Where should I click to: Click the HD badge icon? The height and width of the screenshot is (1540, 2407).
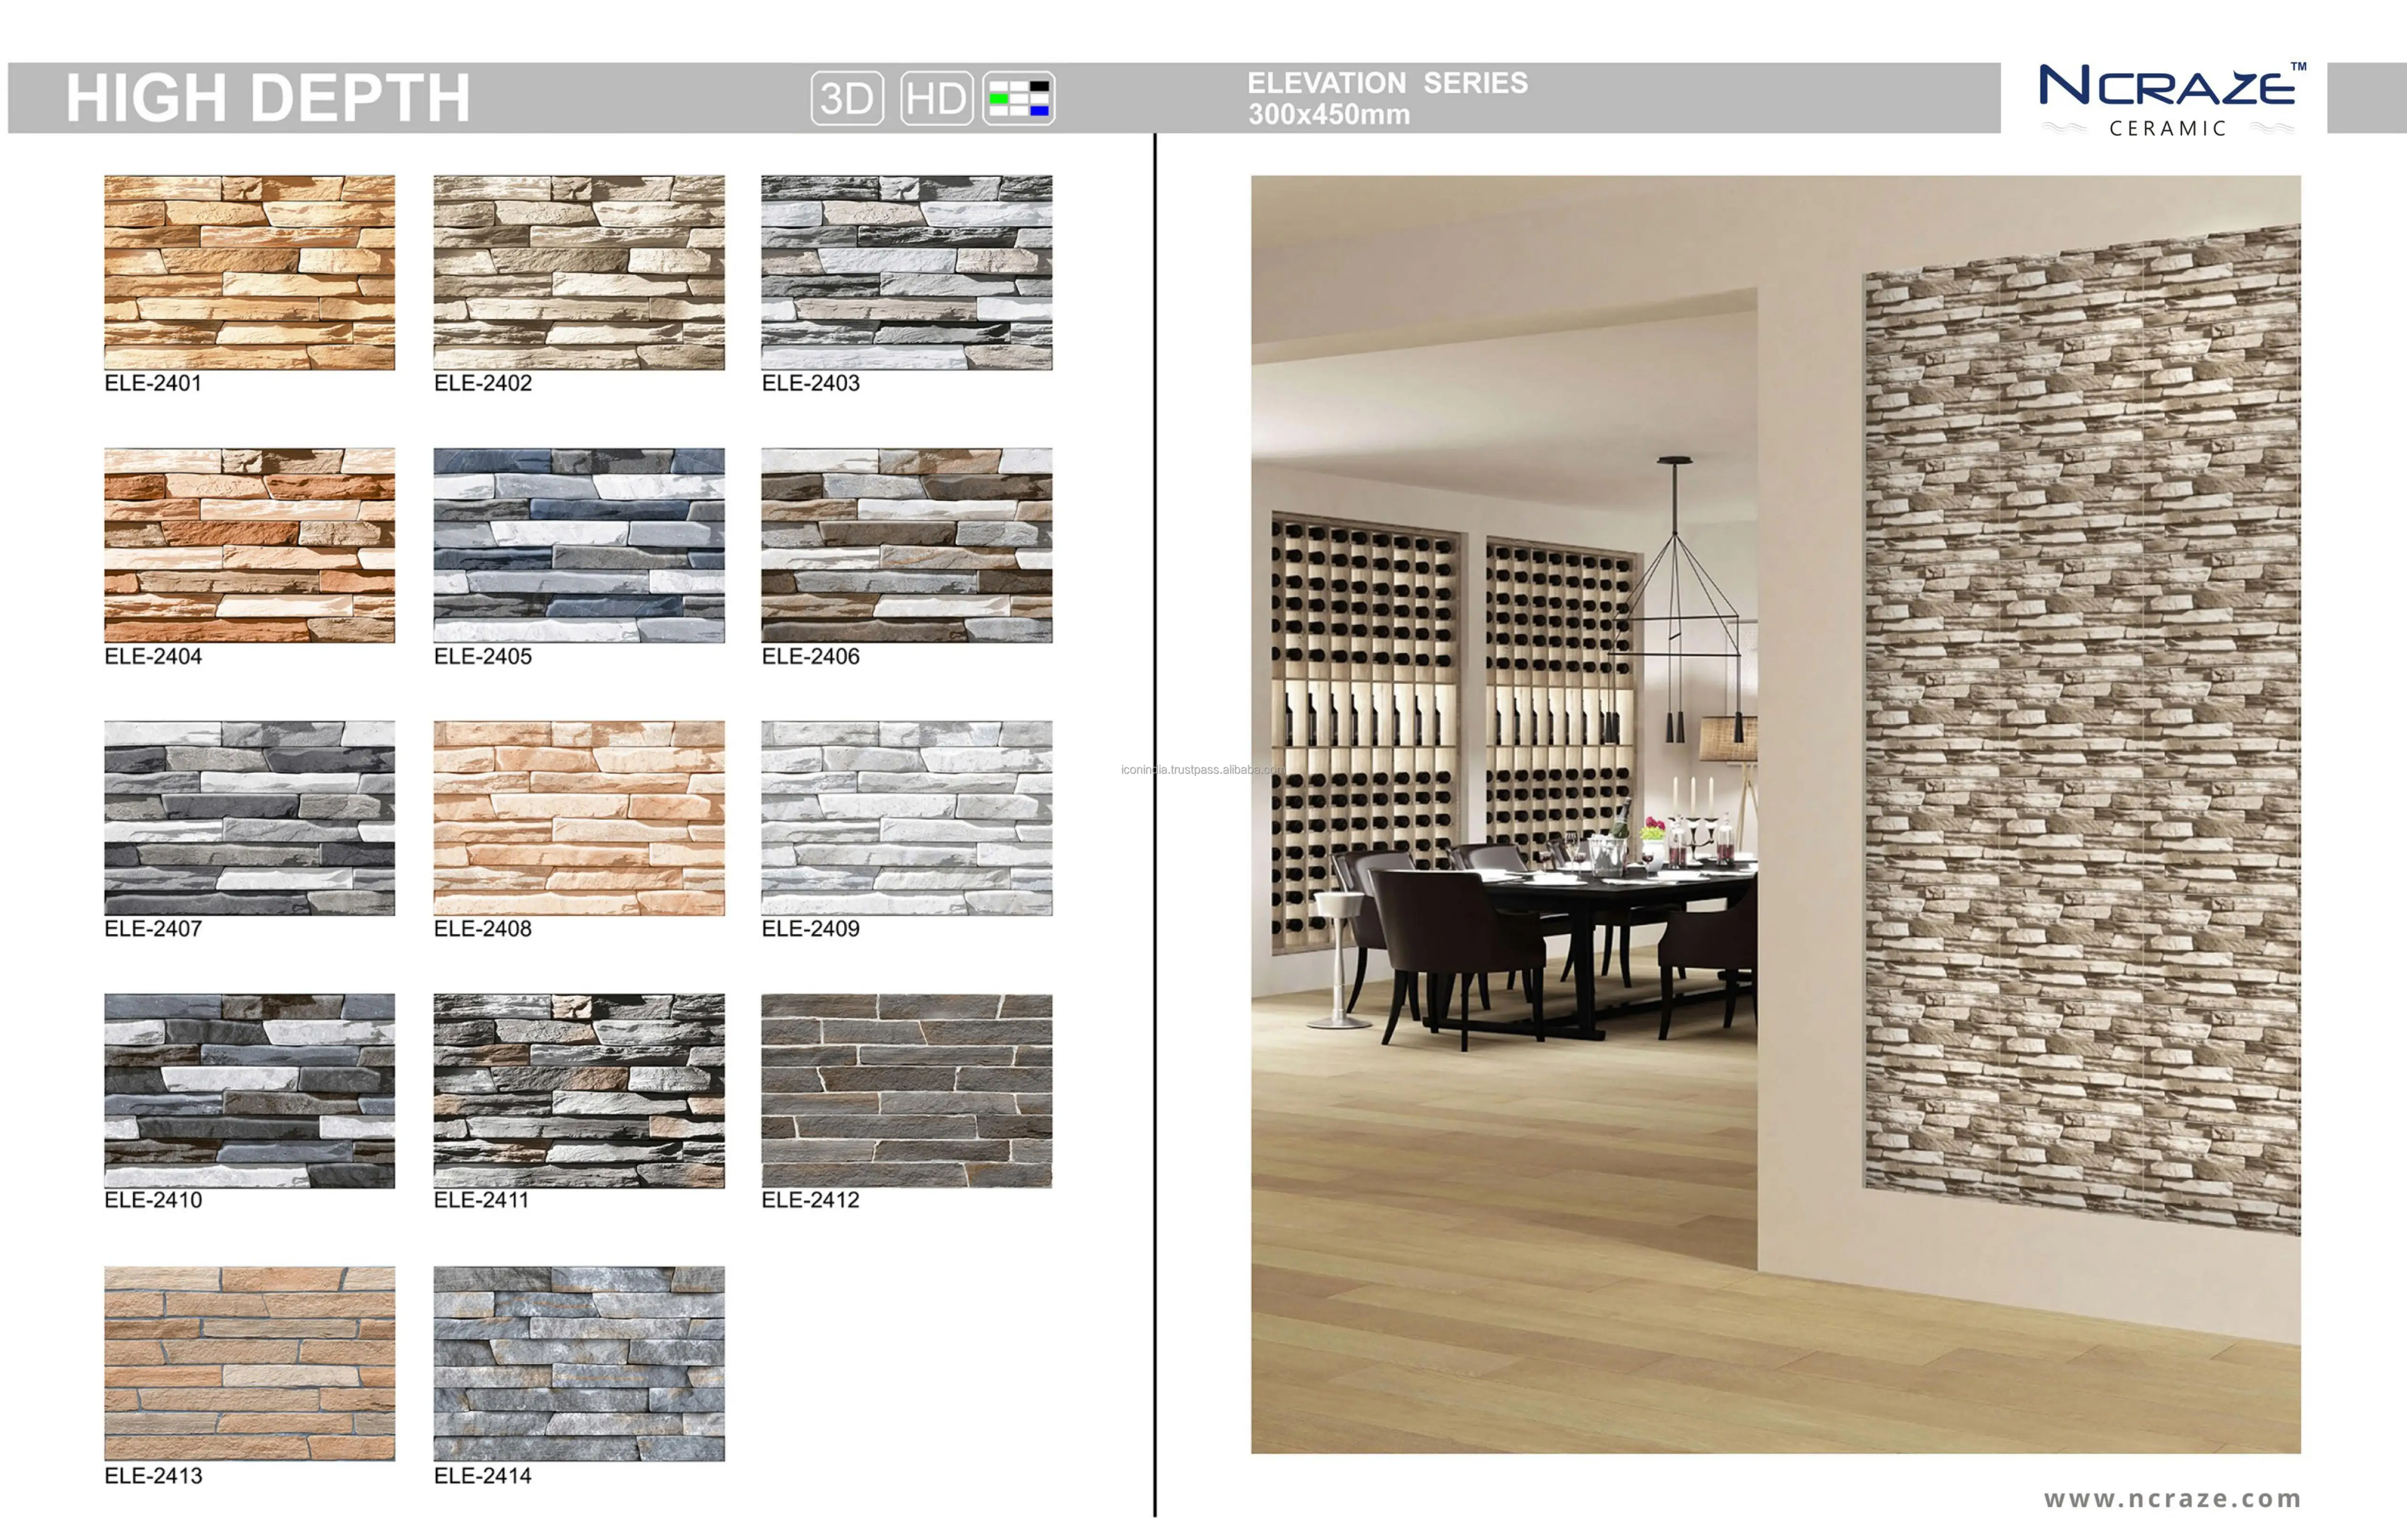[936, 98]
